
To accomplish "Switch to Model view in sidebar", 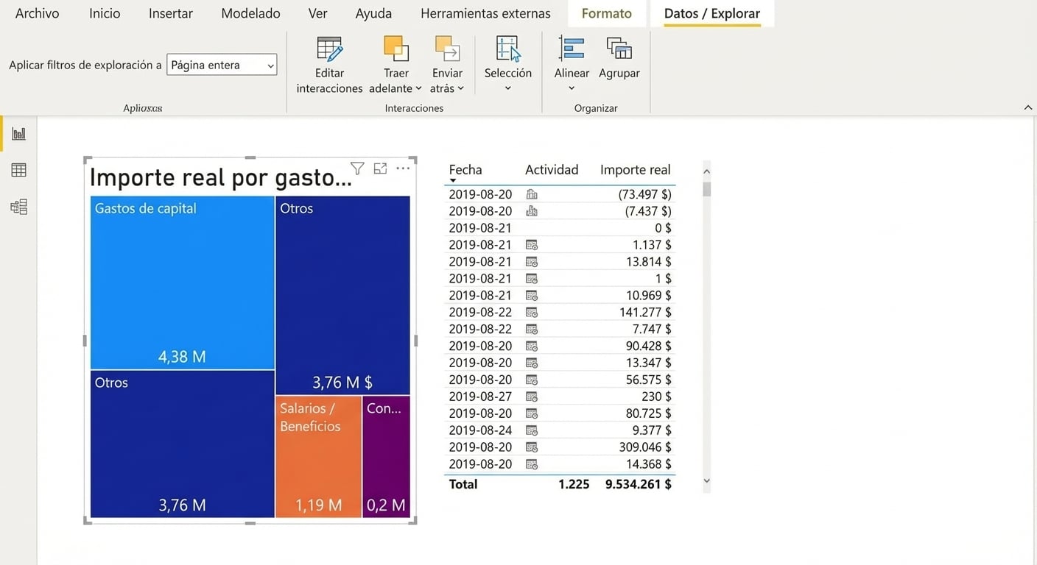I will (18, 207).
